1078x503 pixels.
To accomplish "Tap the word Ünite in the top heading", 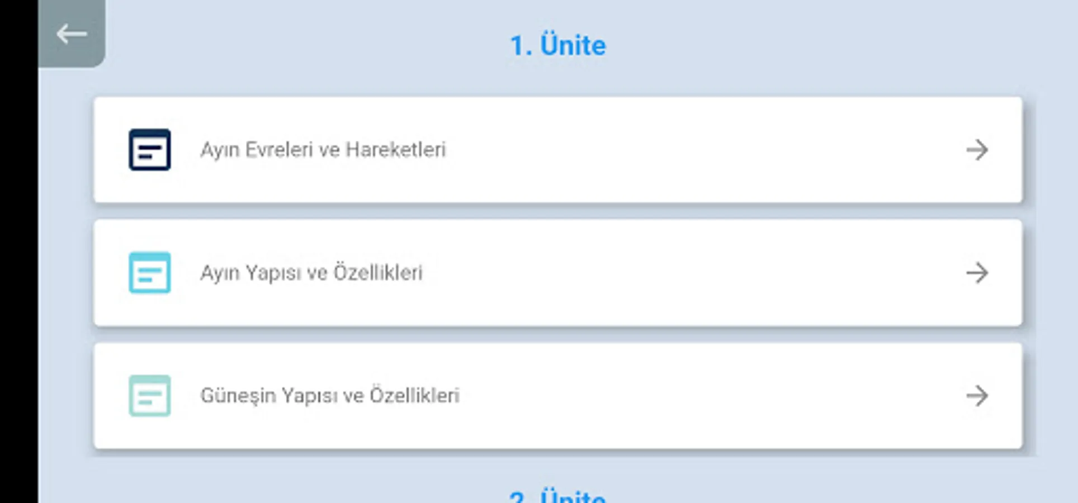I will [573, 45].
